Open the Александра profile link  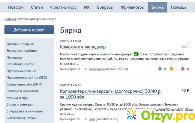(97, 69)
